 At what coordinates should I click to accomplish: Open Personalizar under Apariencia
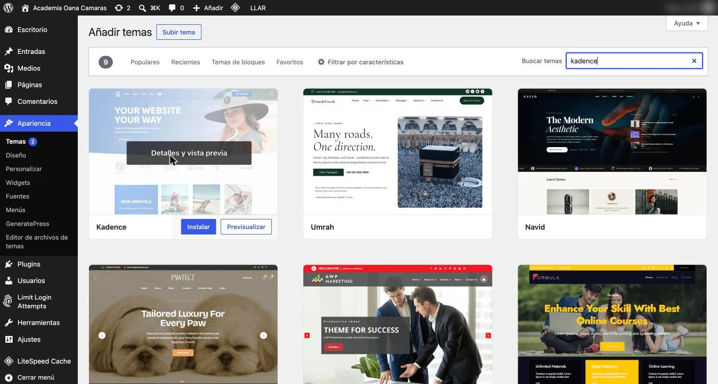pyautogui.click(x=24, y=169)
